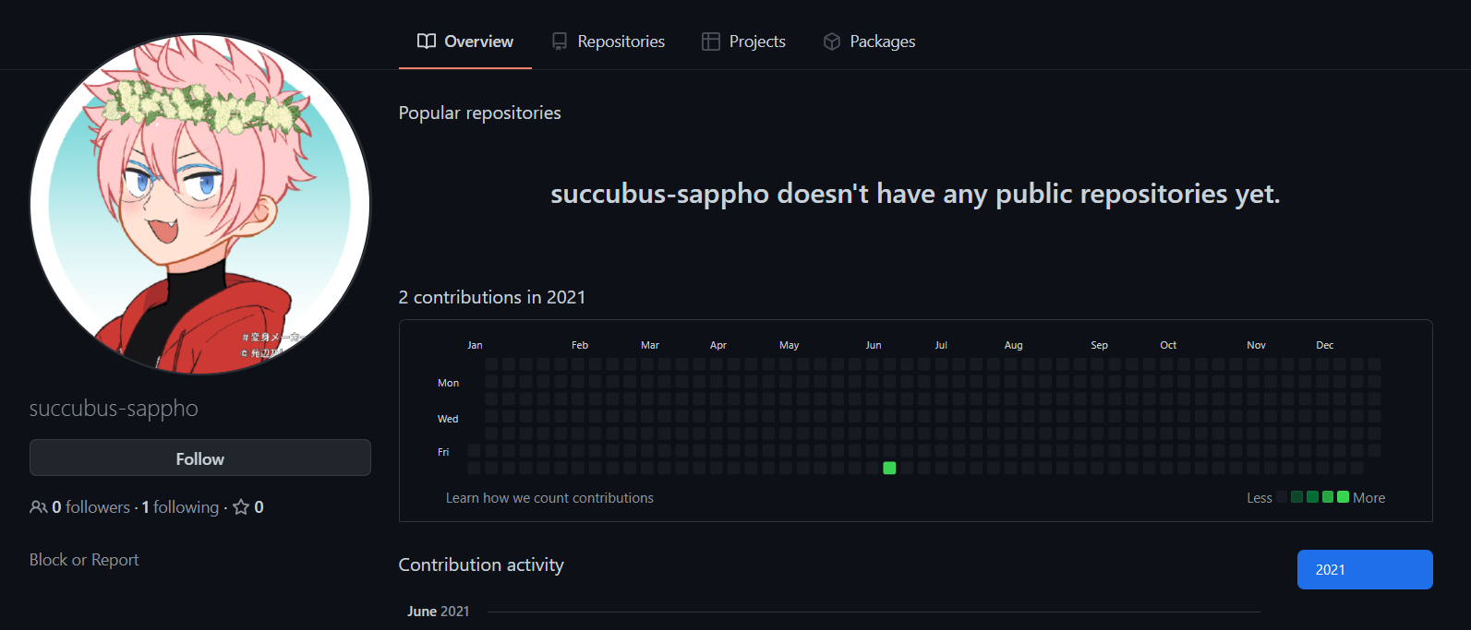Click the 'Contribution activity' heading
The height and width of the screenshot is (630, 1471).
[481, 565]
